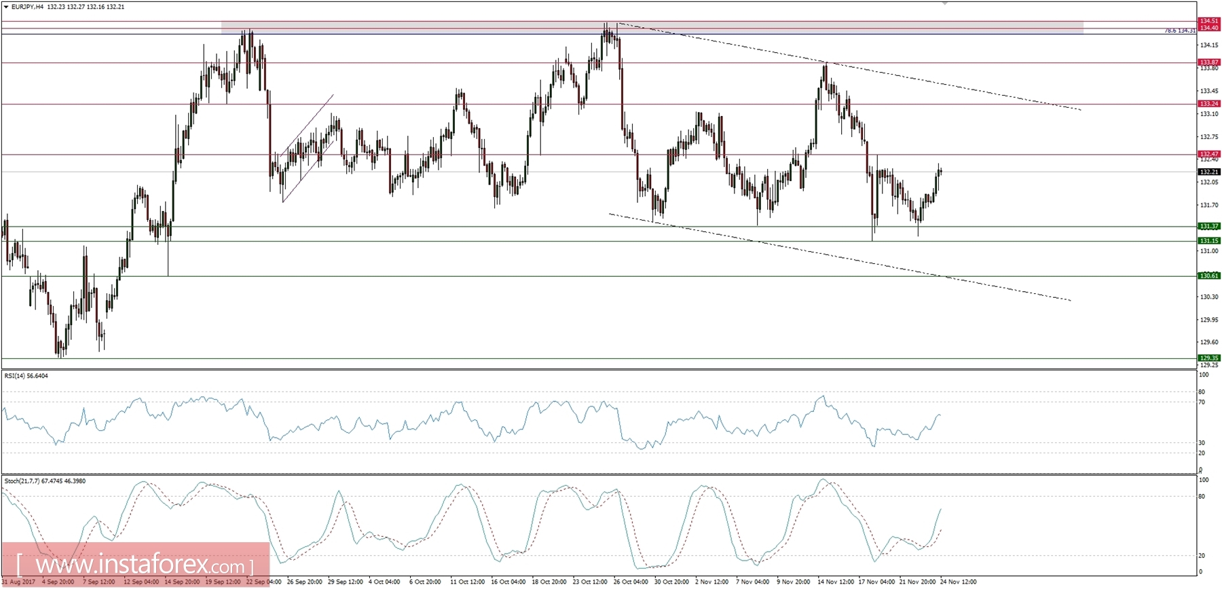Click the 11 Oct 12:00 time label
1222x589 pixels.
click(x=468, y=582)
